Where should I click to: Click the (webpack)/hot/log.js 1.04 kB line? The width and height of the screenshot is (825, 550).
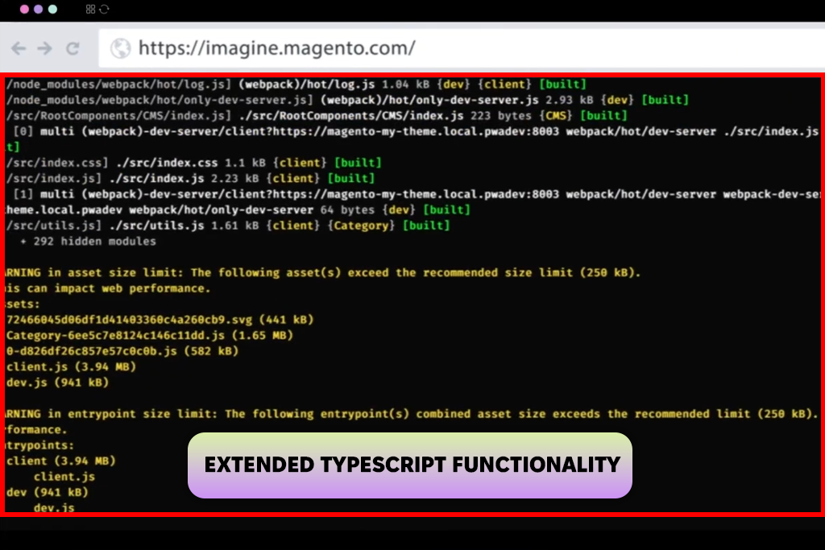(296, 84)
